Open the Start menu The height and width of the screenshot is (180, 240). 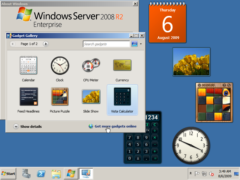tap(8, 174)
